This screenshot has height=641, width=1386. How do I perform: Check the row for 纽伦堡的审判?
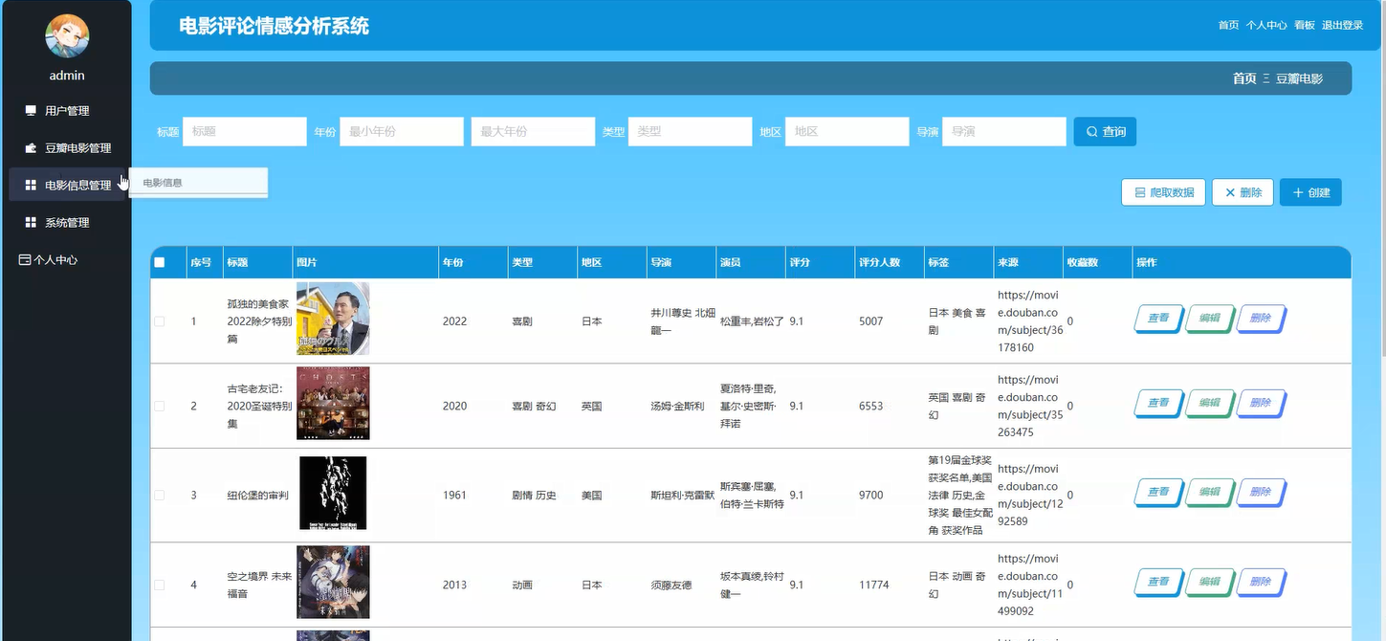pyautogui.click(x=160, y=495)
